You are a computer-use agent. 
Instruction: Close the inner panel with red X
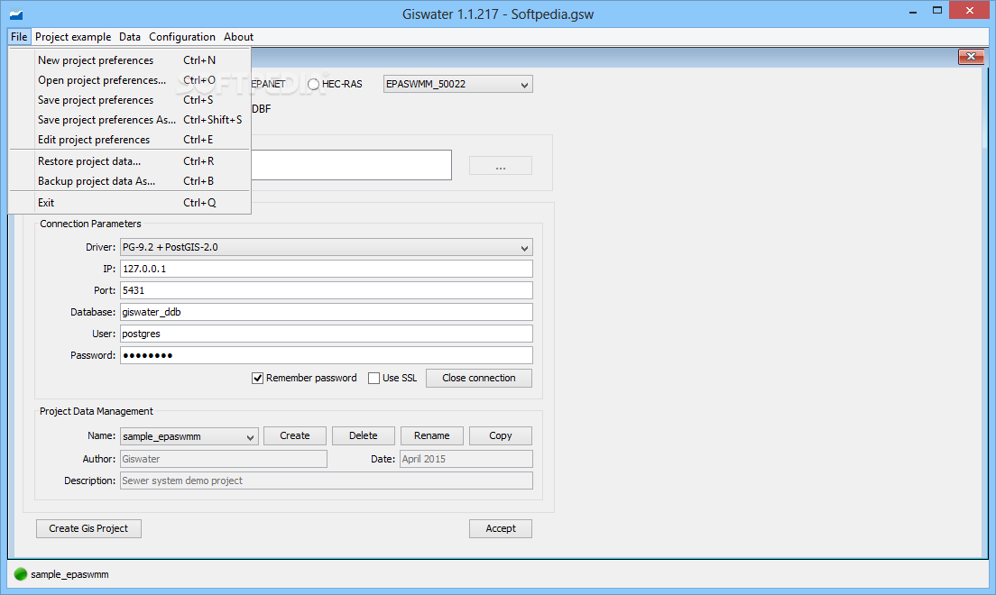(x=971, y=57)
